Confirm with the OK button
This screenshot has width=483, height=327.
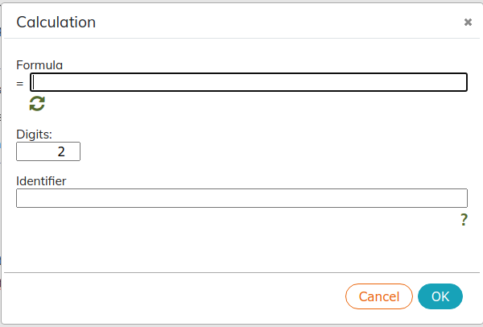440,296
